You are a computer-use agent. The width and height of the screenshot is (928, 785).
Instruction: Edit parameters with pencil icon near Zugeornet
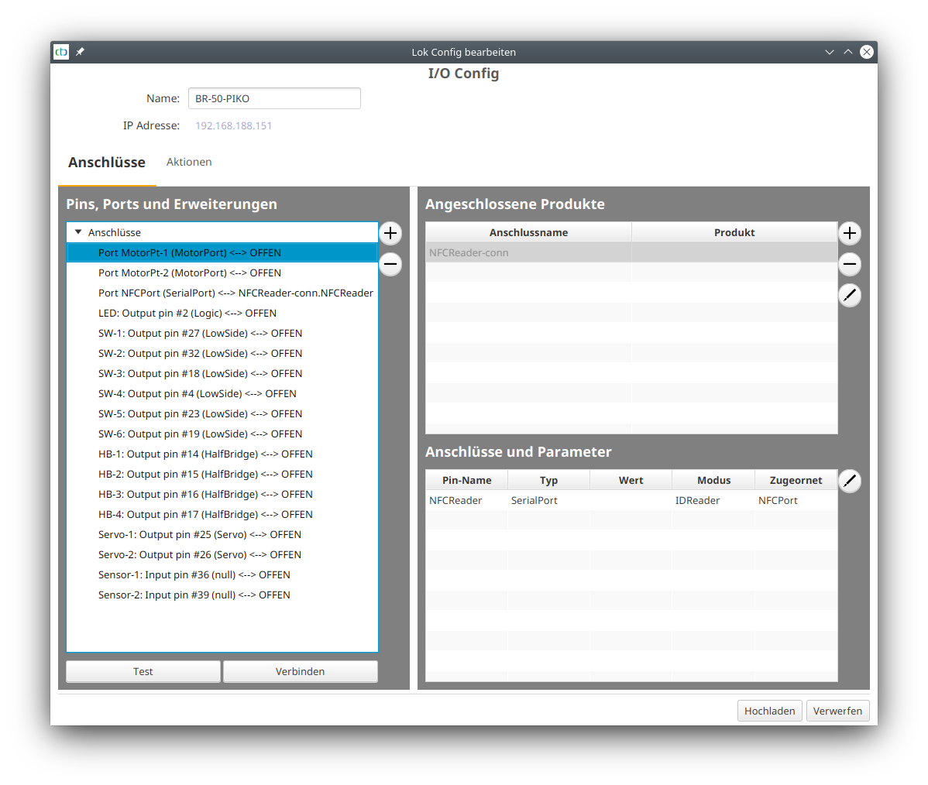click(x=850, y=481)
